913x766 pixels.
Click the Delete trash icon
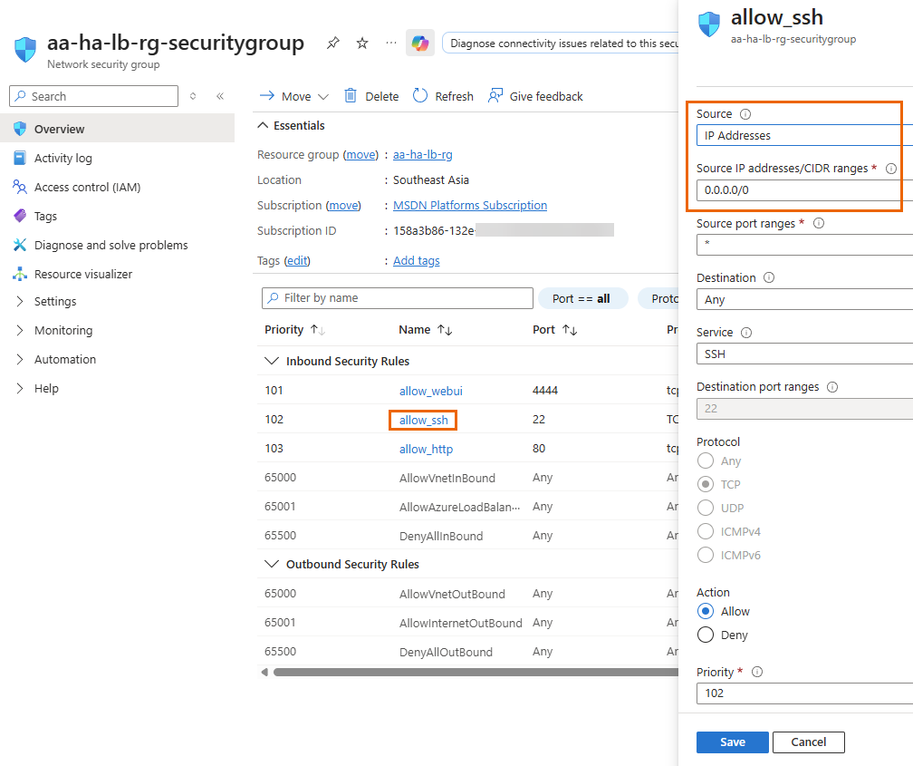351,96
